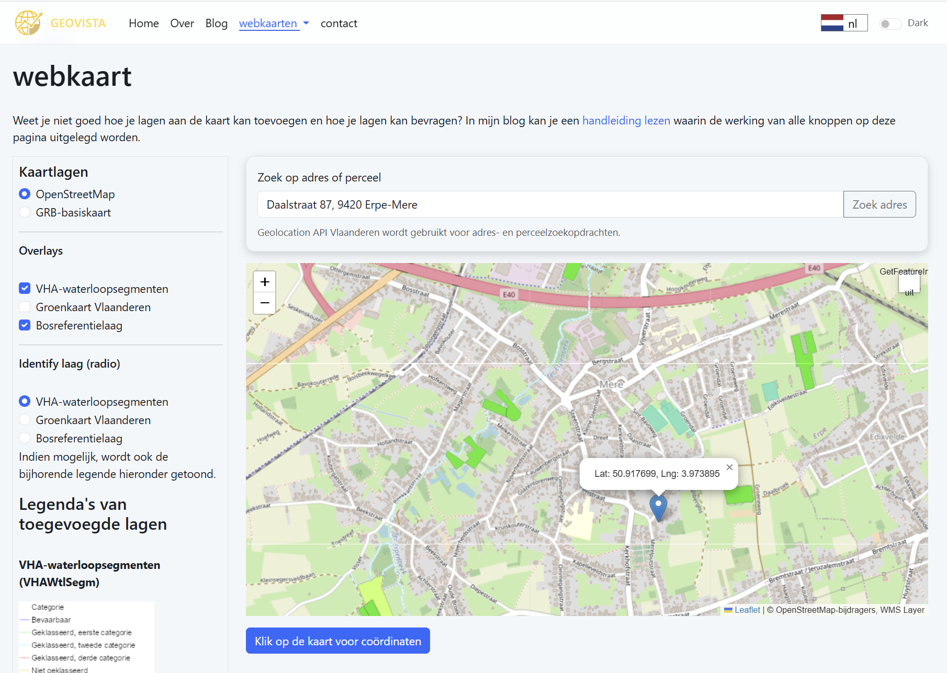
Task: Zoom in on the map
Action: point(264,281)
